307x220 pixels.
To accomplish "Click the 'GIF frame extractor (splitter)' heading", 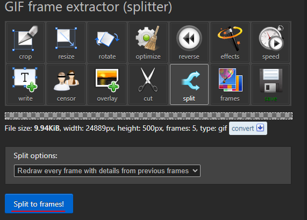I will (x=88, y=7).
